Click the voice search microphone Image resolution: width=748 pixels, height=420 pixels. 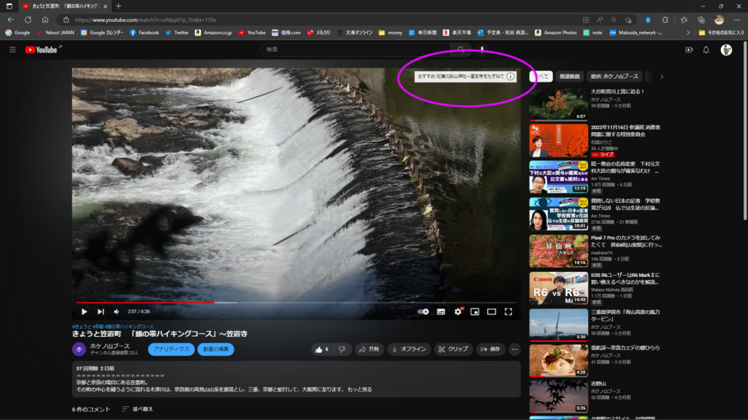click(x=482, y=50)
